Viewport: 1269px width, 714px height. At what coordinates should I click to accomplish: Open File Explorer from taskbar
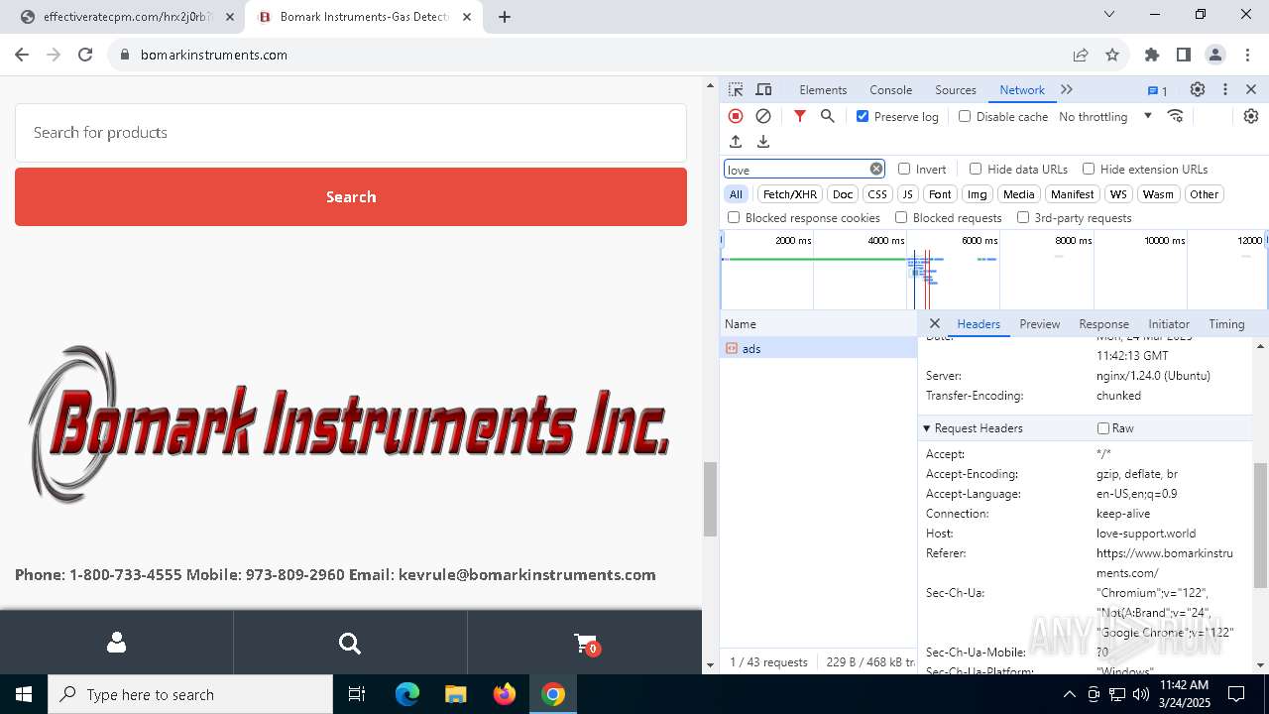pyautogui.click(x=455, y=694)
